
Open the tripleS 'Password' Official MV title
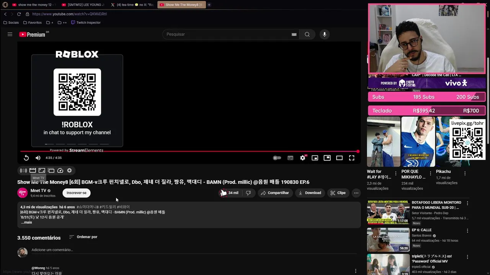coord(432,259)
